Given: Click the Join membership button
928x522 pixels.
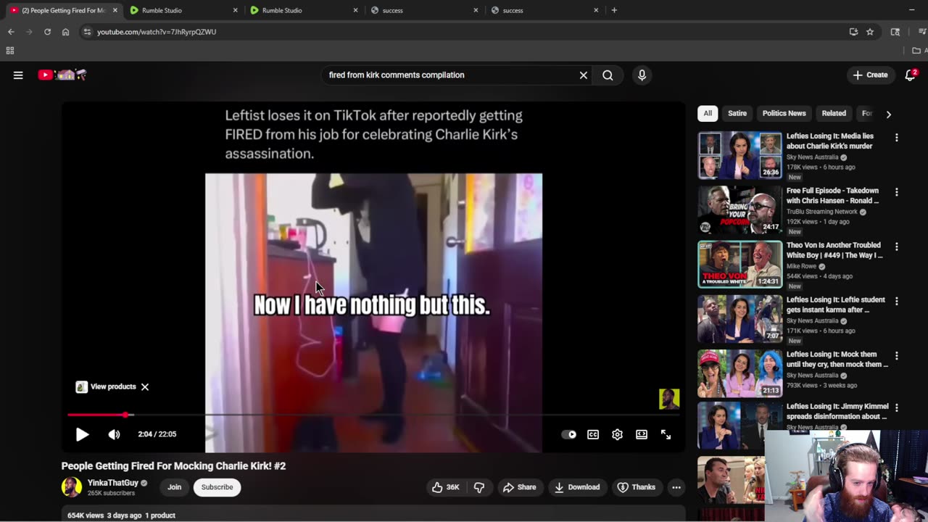Looking at the screenshot, I should pyautogui.click(x=175, y=487).
